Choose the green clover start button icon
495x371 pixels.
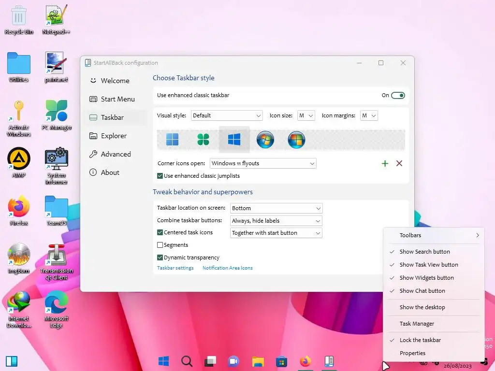203,140
